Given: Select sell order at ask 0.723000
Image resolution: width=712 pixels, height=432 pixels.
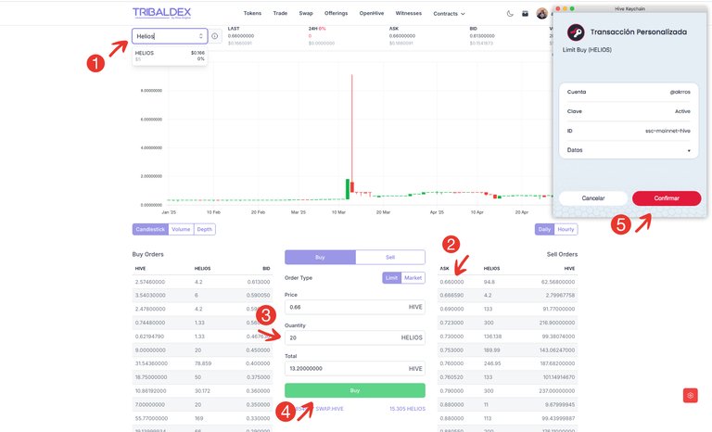Looking at the screenshot, I should pos(507,323).
